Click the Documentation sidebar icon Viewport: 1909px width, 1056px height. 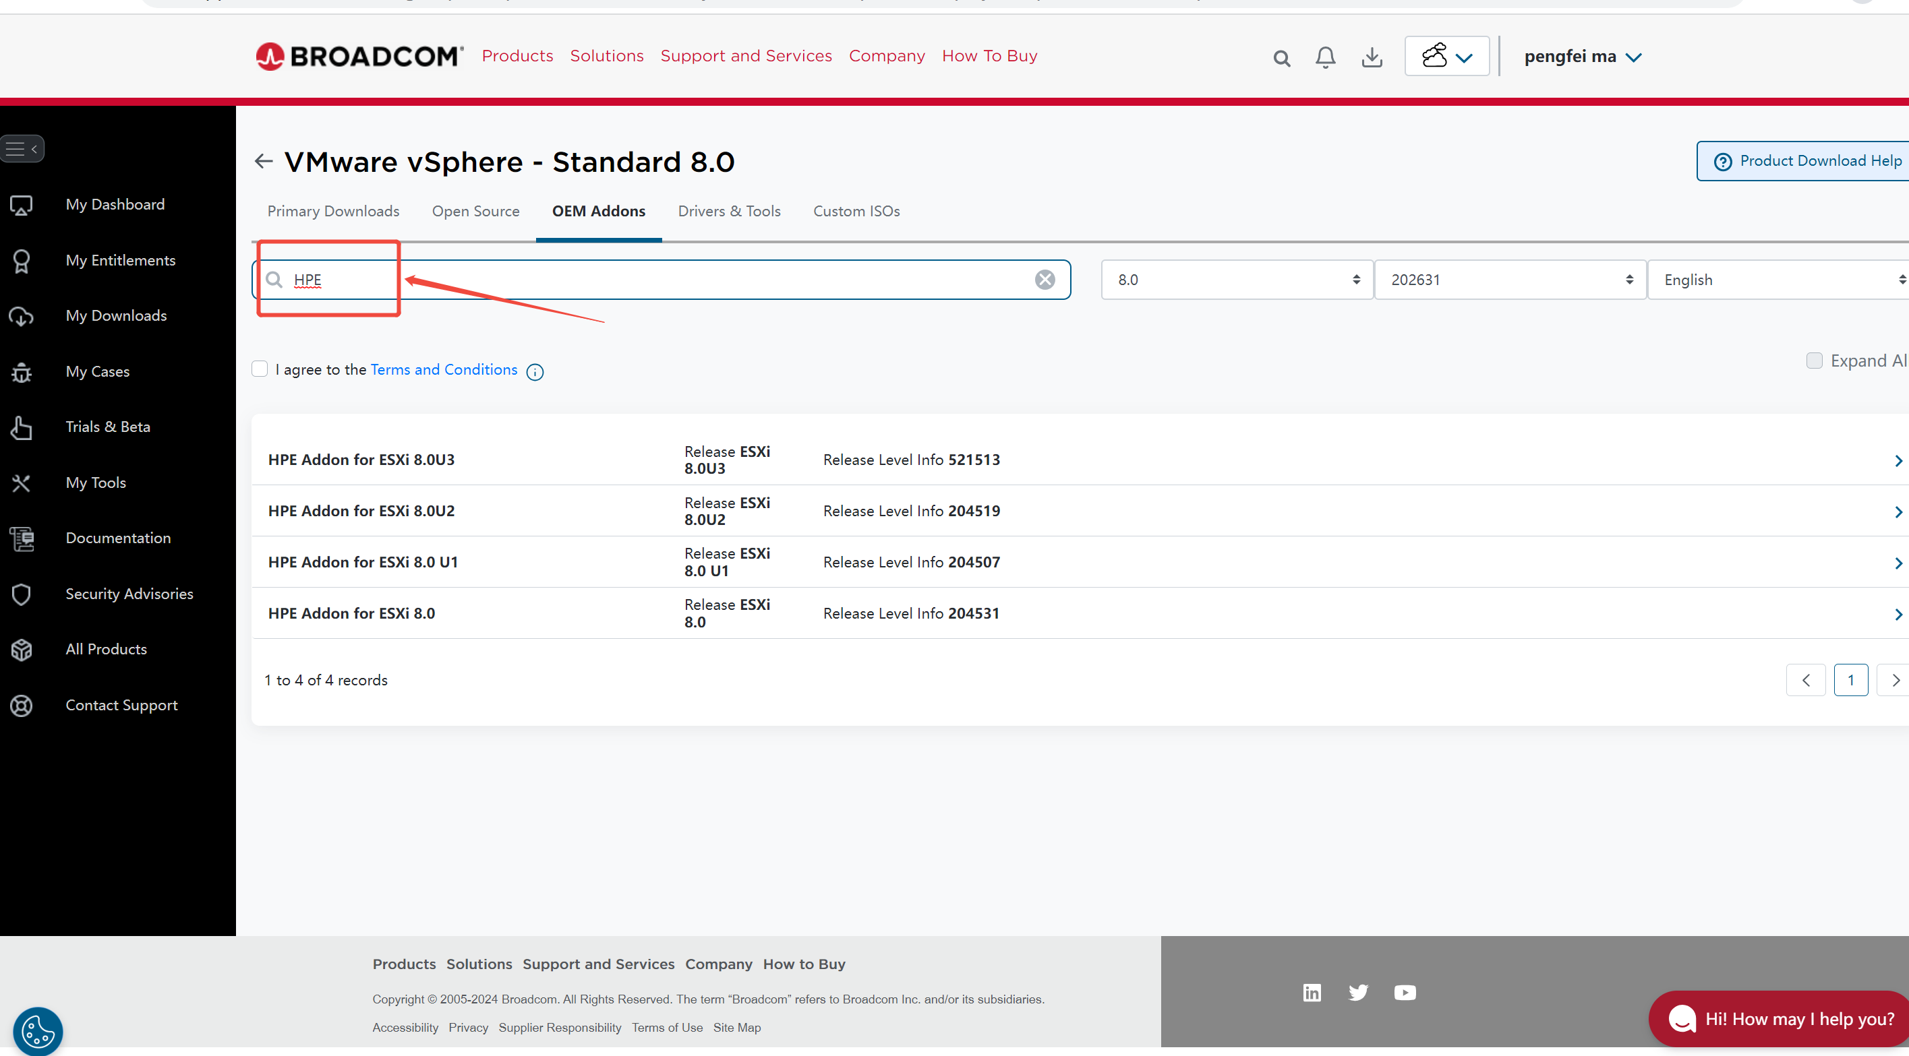[22, 538]
